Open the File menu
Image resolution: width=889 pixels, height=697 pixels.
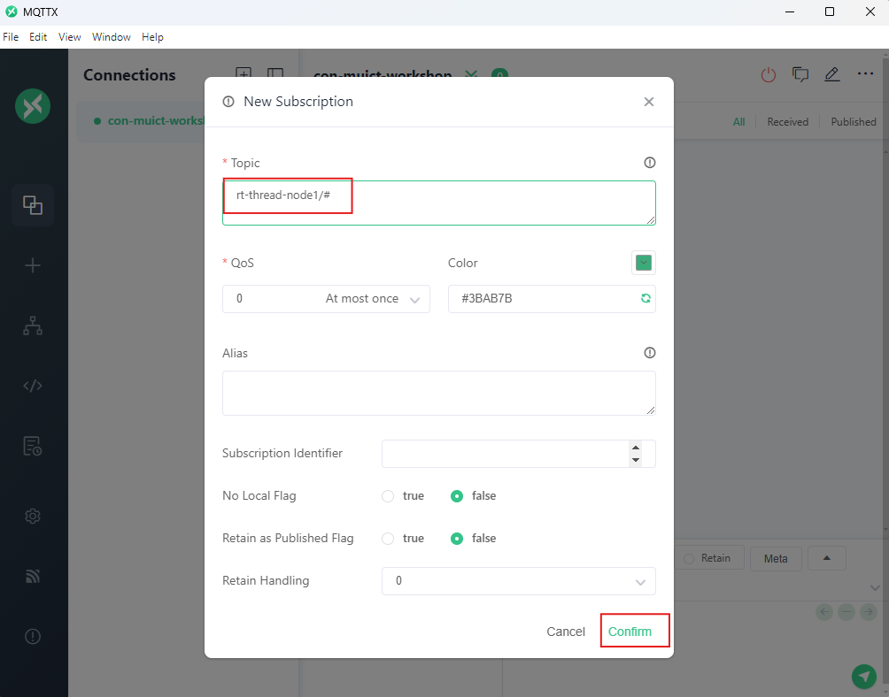tap(11, 37)
